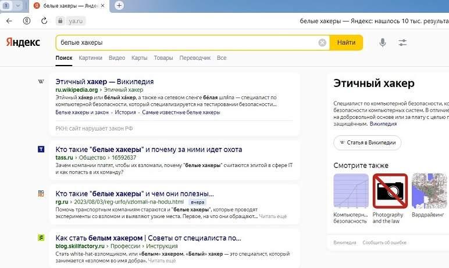Image resolution: width=449 pixels, height=268 pixels.
Task: Click 'РКН: сайт нарушает закон РФ' notice
Action: click(x=94, y=128)
